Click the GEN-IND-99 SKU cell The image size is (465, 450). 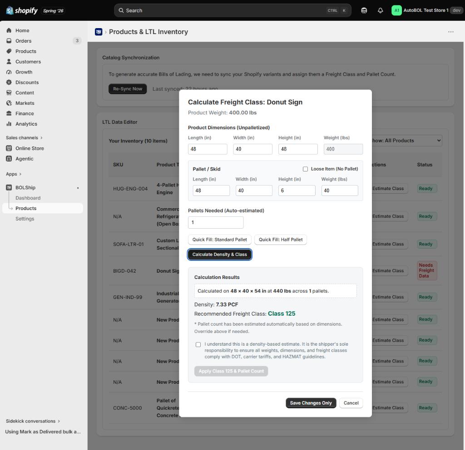coord(128,297)
